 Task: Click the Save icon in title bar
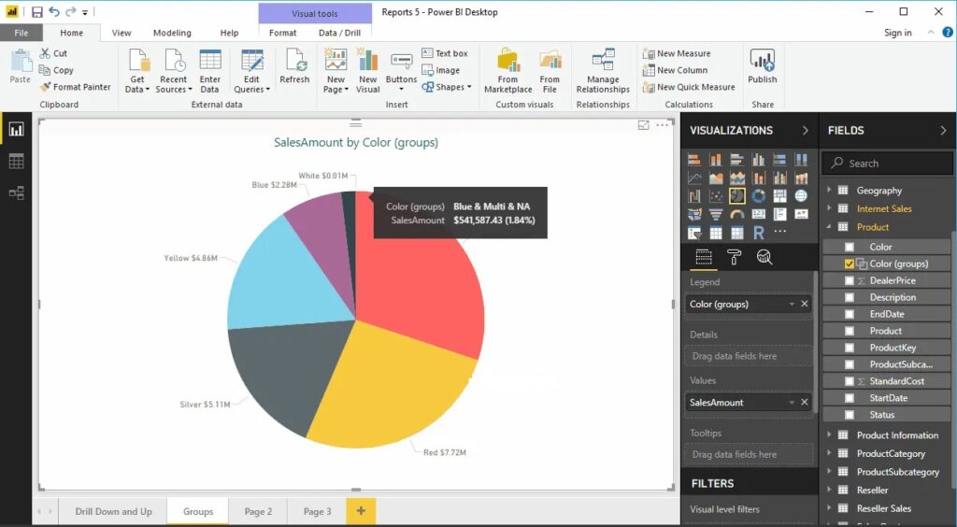click(x=36, y=11)
